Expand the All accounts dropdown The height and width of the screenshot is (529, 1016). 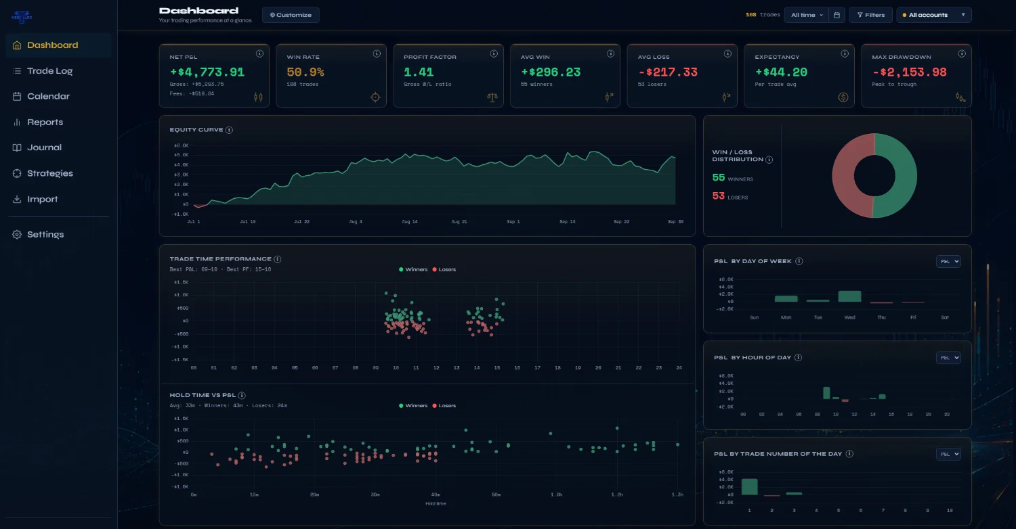(934, 15)
